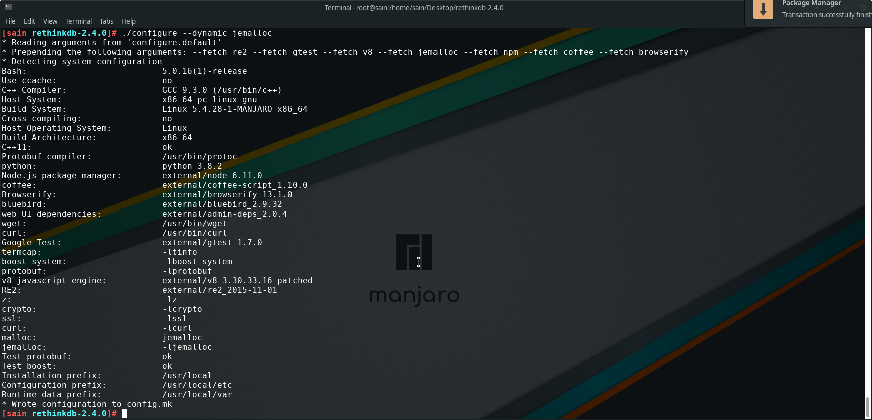Click 'GCC 9.3.0 (/usr/bin/c++)' value
872x420 pixels.
222,90
